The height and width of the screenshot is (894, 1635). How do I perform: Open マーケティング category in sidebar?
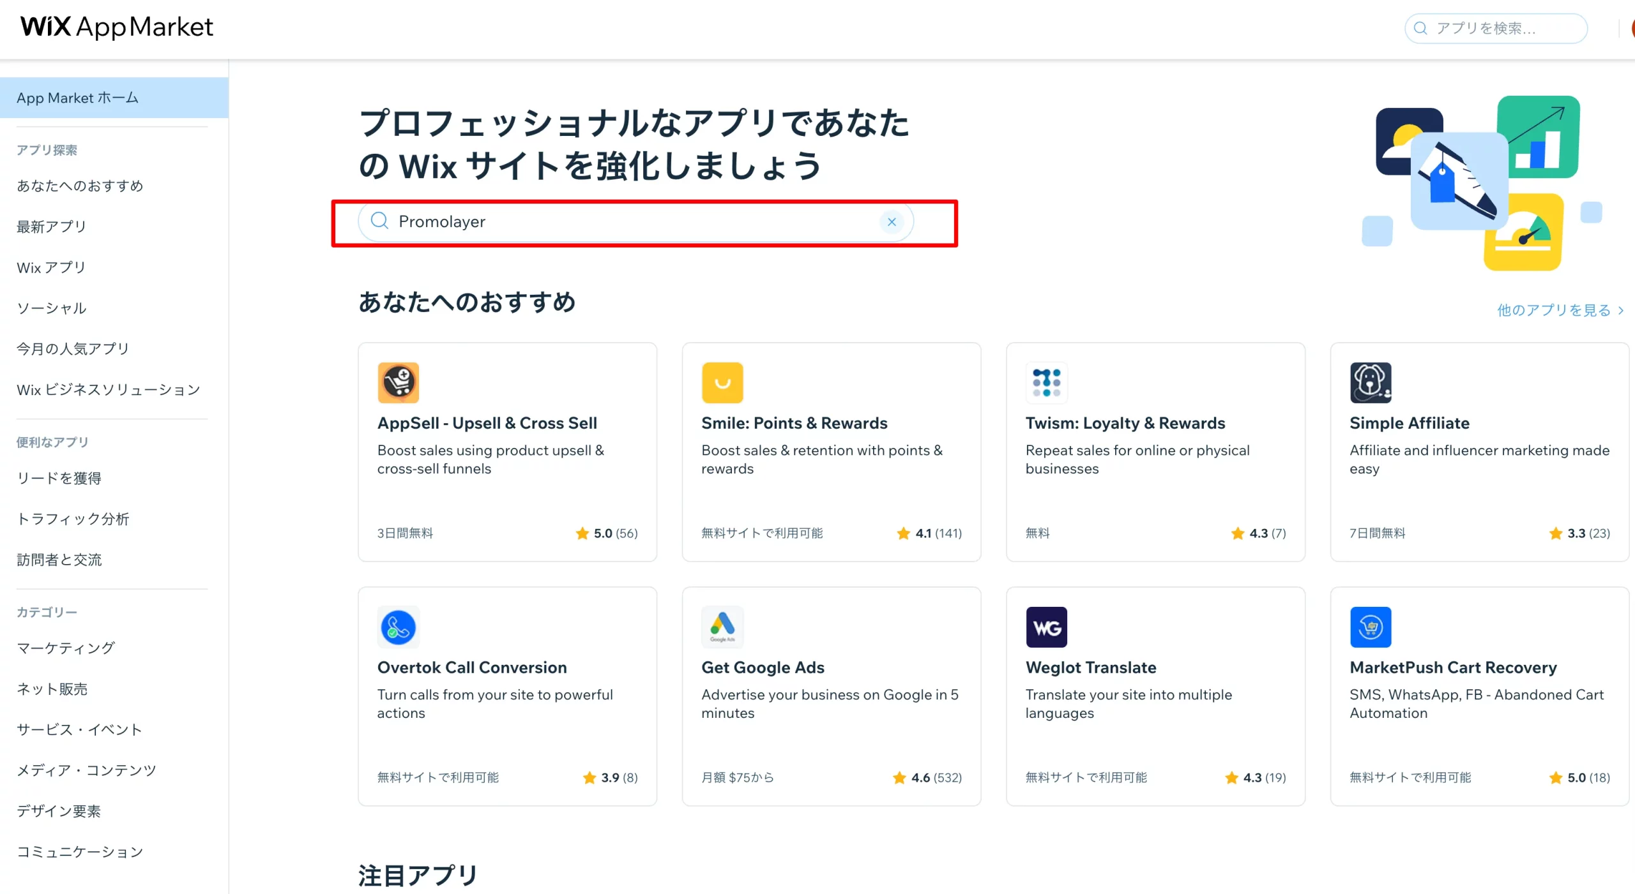tap(66, 648)
